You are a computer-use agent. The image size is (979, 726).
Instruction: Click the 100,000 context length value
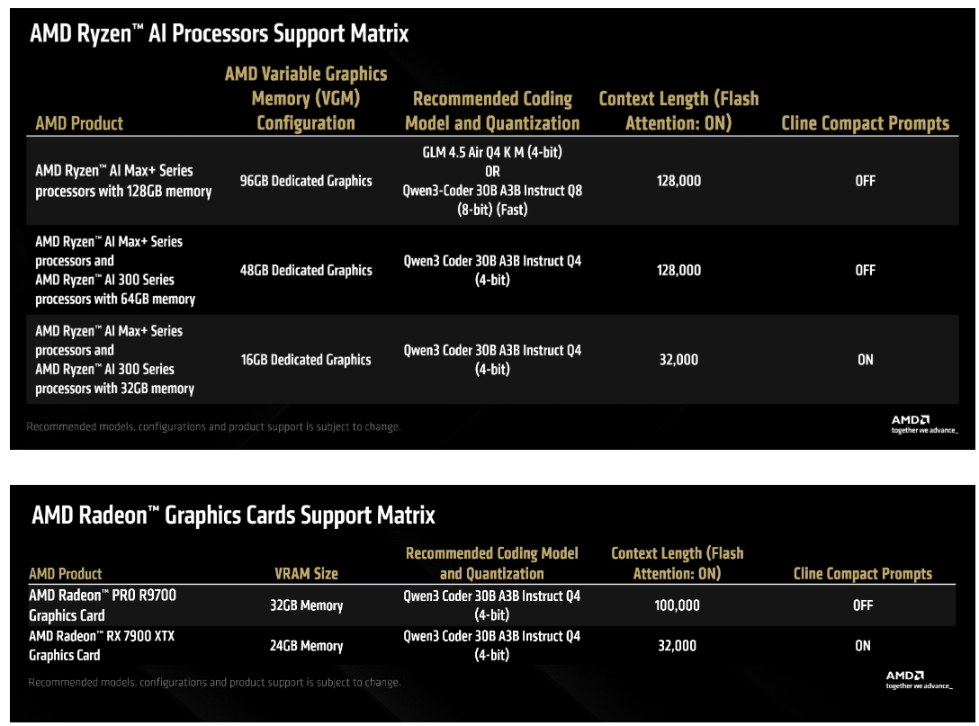coord(677,605)
